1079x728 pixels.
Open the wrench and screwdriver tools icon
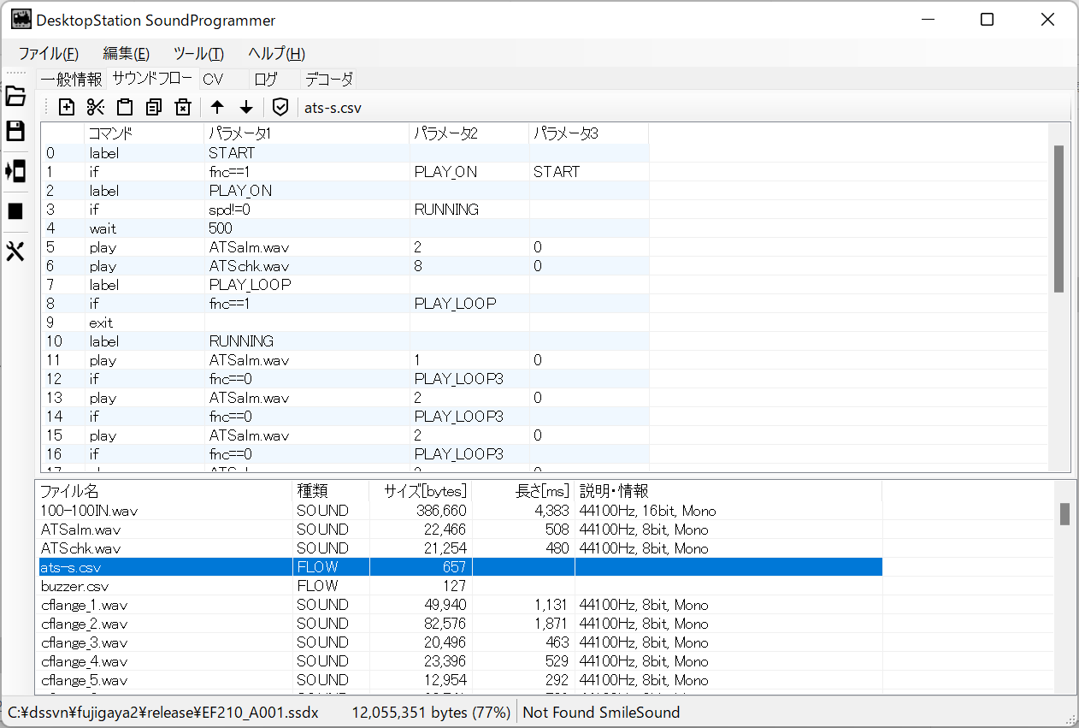15,251
